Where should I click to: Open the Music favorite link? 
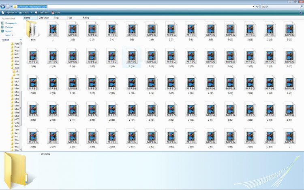click(x=6, y=31)
